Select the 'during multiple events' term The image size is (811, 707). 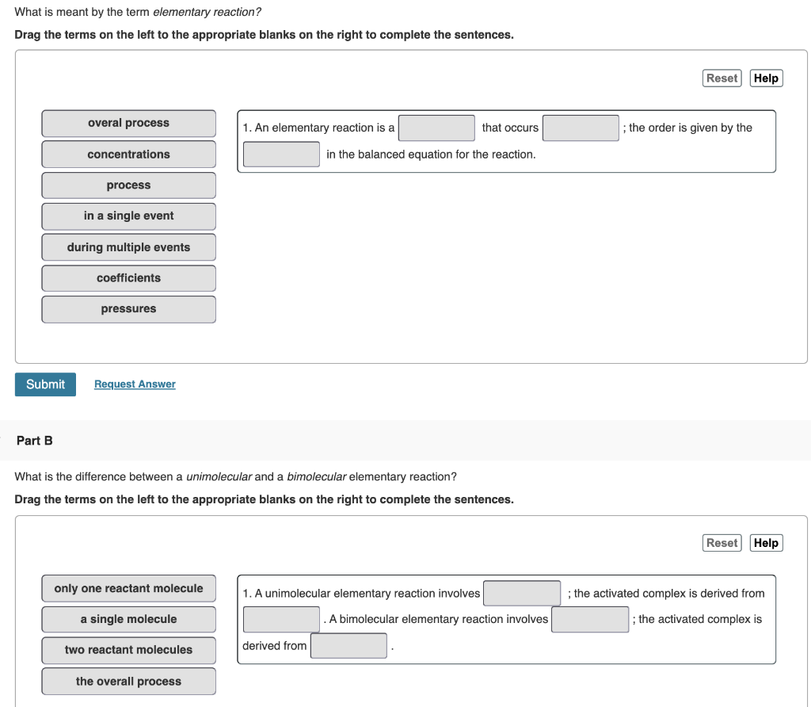coord(128,246)
